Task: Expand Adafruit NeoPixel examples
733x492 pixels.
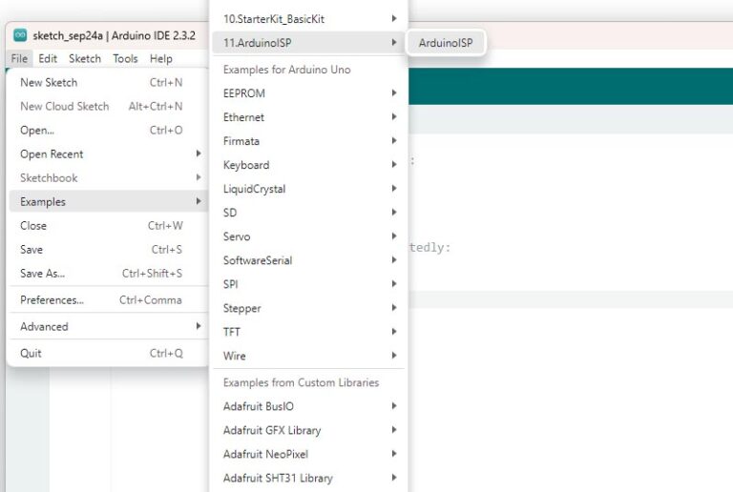Action: click(x=308, y=454)
